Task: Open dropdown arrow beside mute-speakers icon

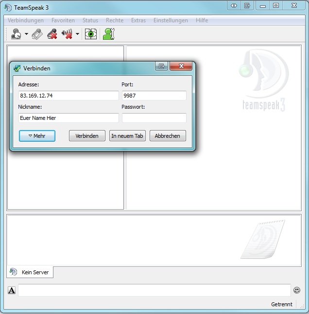Action: click(77, 34)
